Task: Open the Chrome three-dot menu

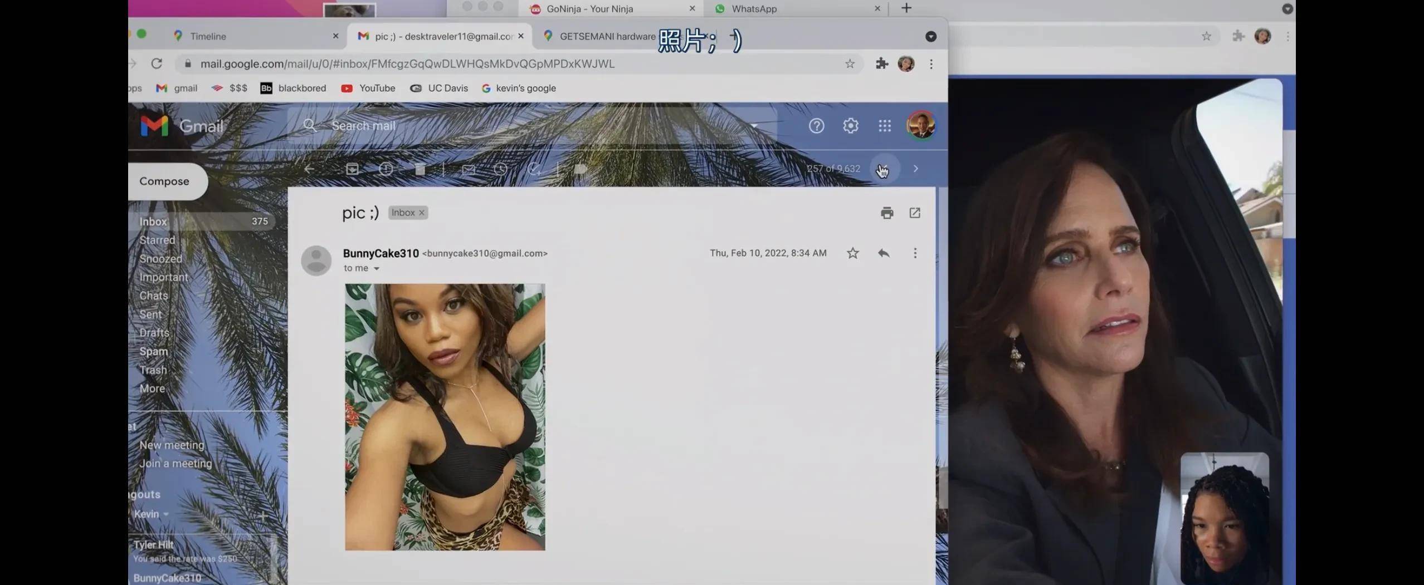Action: pos(931,63)
